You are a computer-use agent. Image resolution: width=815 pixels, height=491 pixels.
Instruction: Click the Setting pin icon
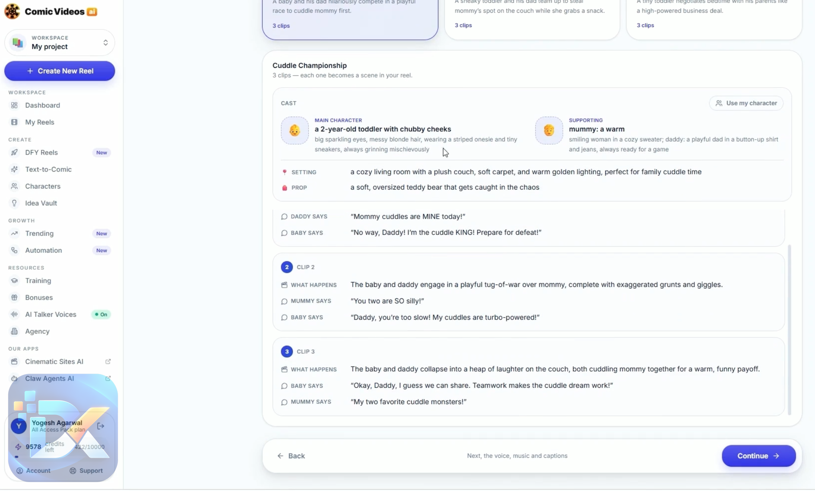coord(285,172)
